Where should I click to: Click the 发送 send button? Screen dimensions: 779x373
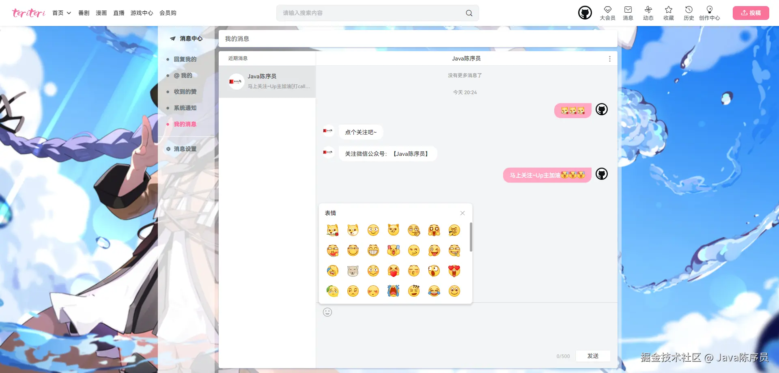[593, 356]
